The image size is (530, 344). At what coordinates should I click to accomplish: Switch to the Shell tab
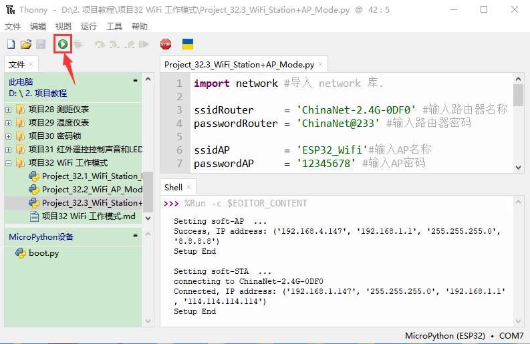click(173, 188)
